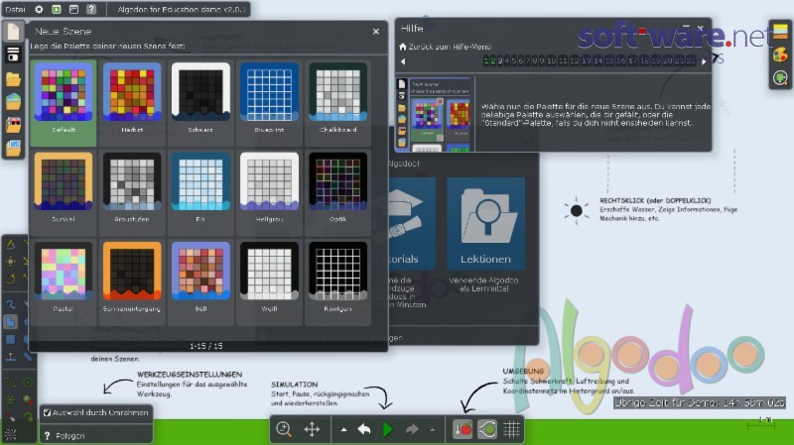This screenshot has height=445, width=794.
Task: Select the laser pen tool in toolbox
Action: tap(10, 416)
